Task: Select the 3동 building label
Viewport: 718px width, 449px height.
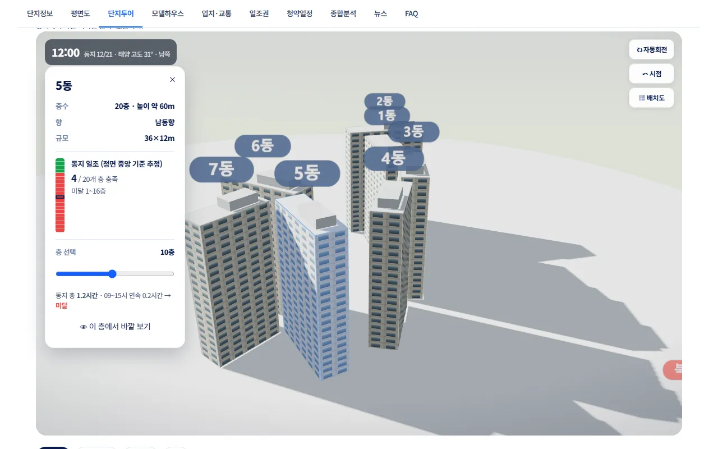Action: pos(414,132)
